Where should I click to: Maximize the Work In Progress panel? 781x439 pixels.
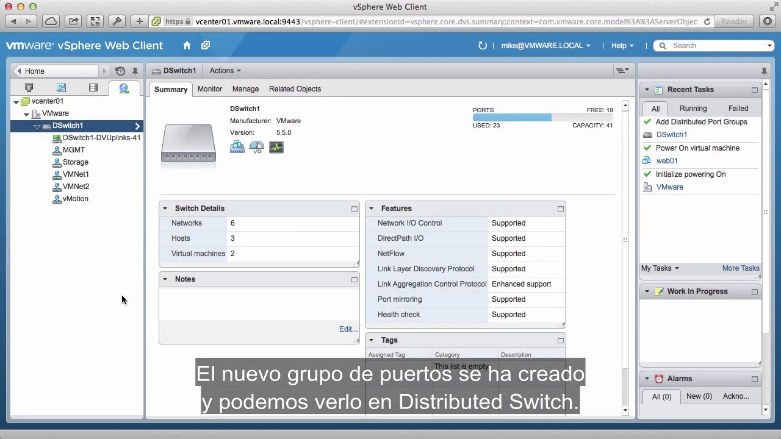(755, 291)
